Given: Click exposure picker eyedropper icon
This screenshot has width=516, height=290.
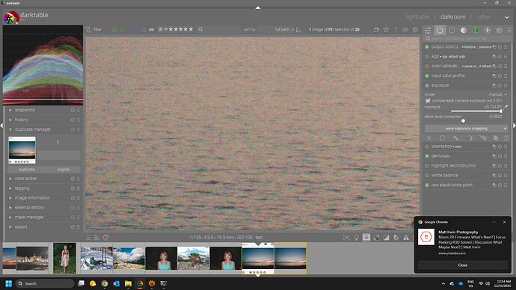Looking at the screenshot, I should click(506, 107).
